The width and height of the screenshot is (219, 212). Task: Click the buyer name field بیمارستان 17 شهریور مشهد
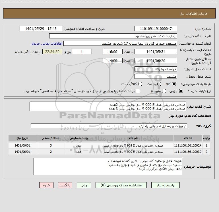click(113, 36)
